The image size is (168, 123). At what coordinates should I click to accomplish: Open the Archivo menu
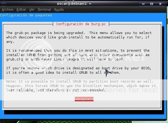pos(8,10)
